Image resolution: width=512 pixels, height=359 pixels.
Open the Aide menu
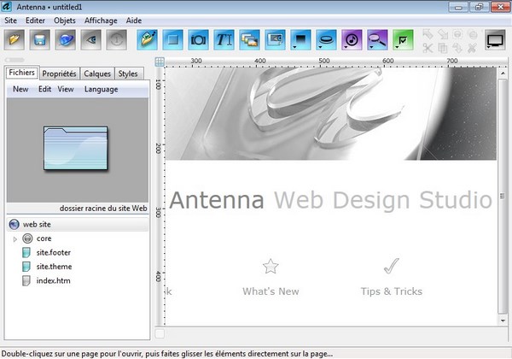[134, 21]
